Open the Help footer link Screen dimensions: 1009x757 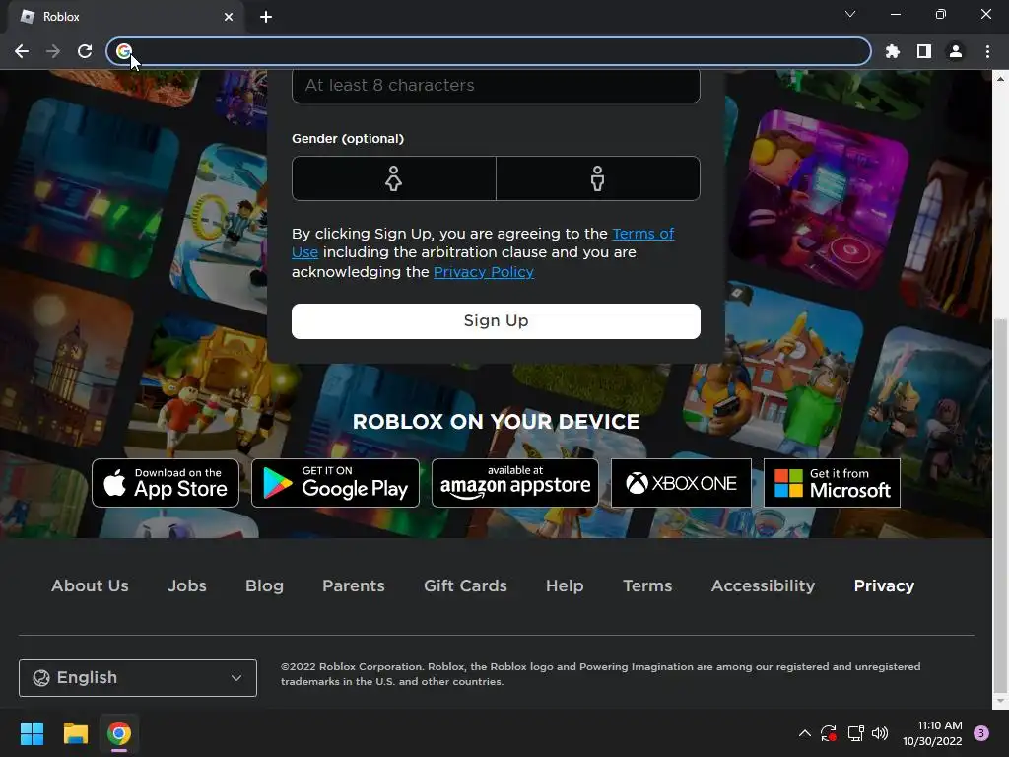click(565, 585)
